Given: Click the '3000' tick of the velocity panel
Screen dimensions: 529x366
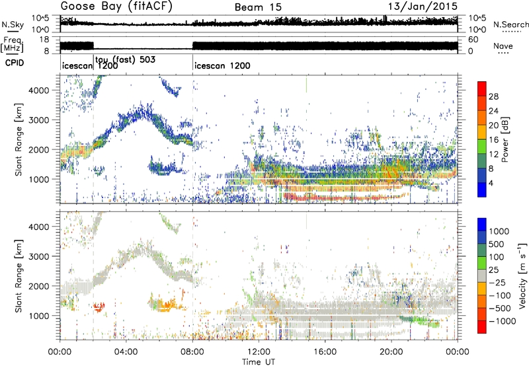Looking at the screenshot, I should point(40,256).
